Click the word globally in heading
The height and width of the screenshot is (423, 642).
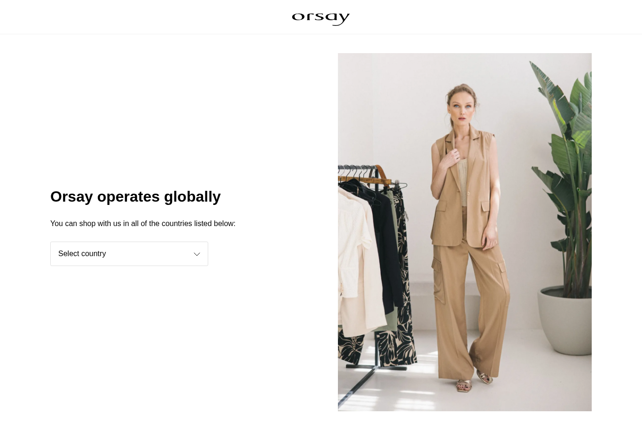192,196
